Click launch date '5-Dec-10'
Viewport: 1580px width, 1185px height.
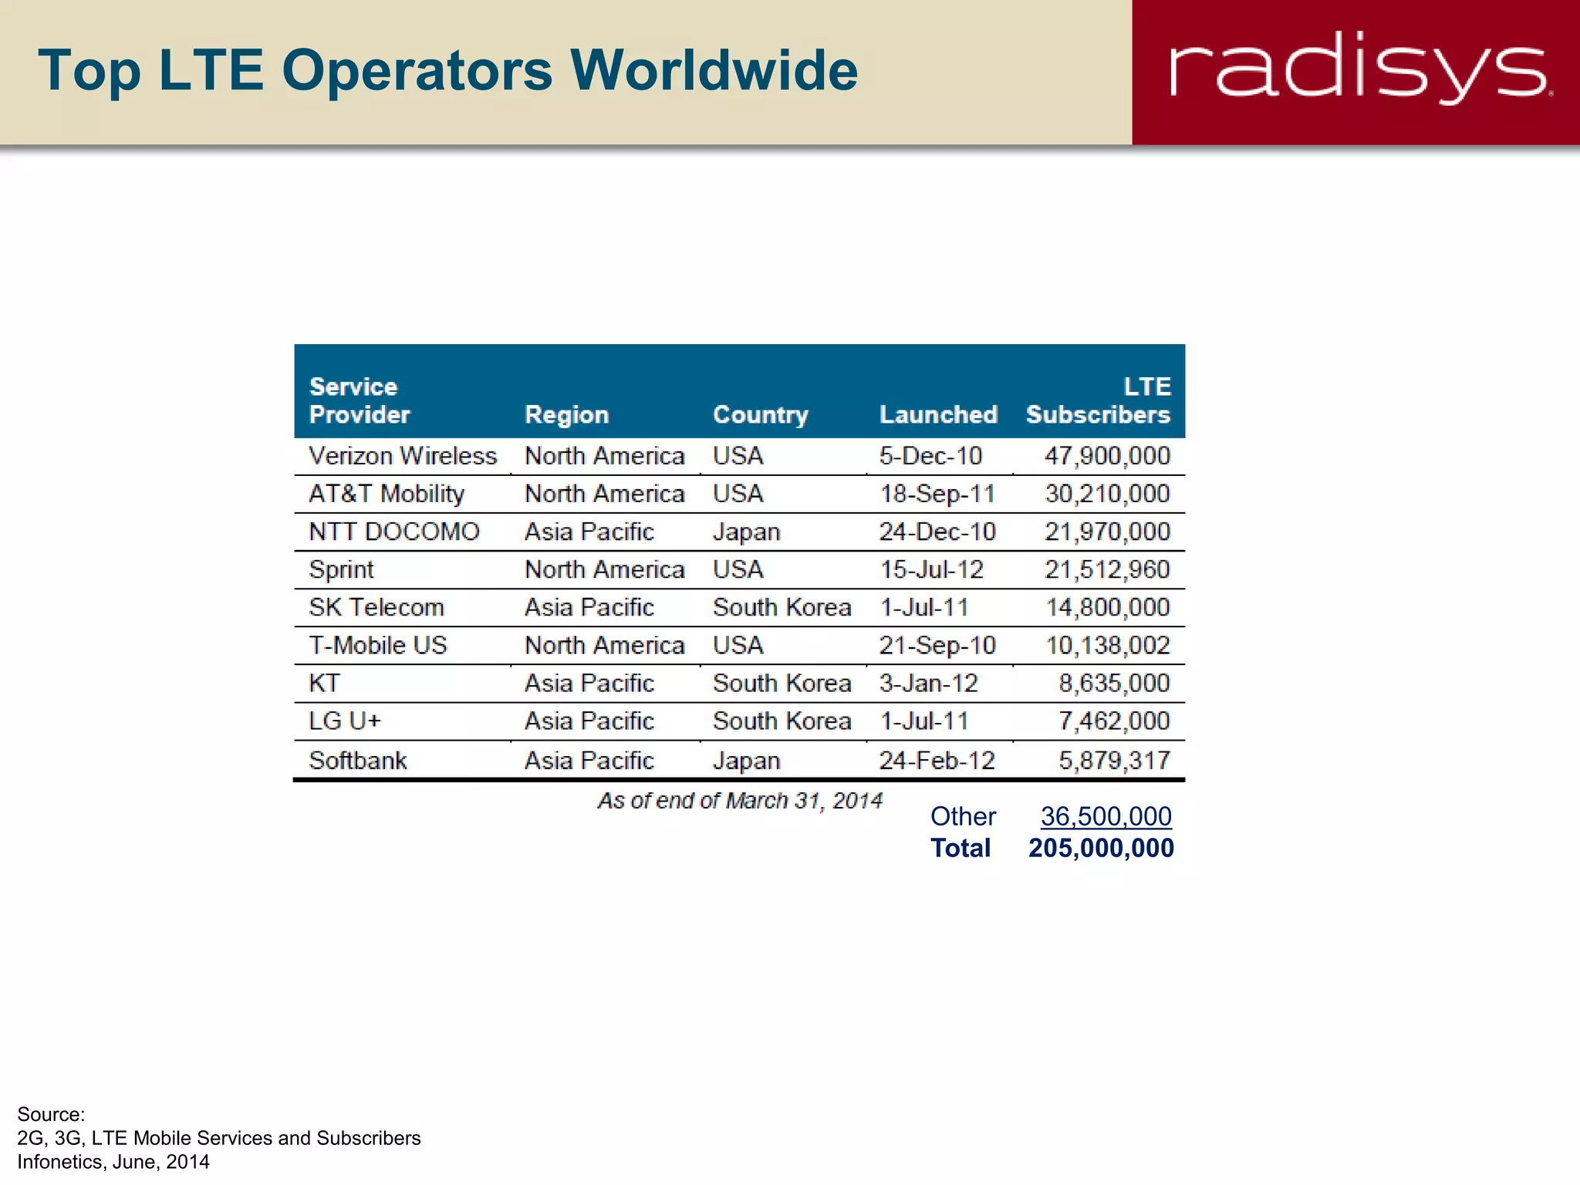point(930,456)
